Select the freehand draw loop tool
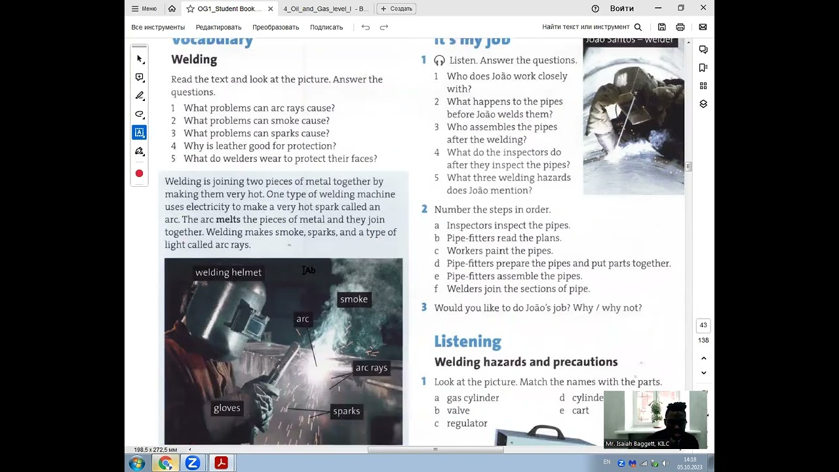This screenshot has width=839, height=472. pyautogui.click(x=139, y=114)
